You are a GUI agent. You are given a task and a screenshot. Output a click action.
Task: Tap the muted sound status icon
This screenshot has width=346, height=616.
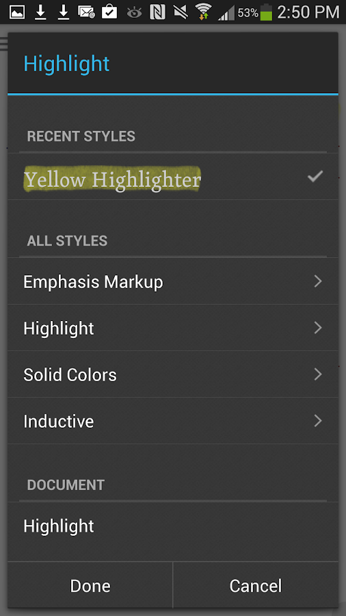click(181, 12)
